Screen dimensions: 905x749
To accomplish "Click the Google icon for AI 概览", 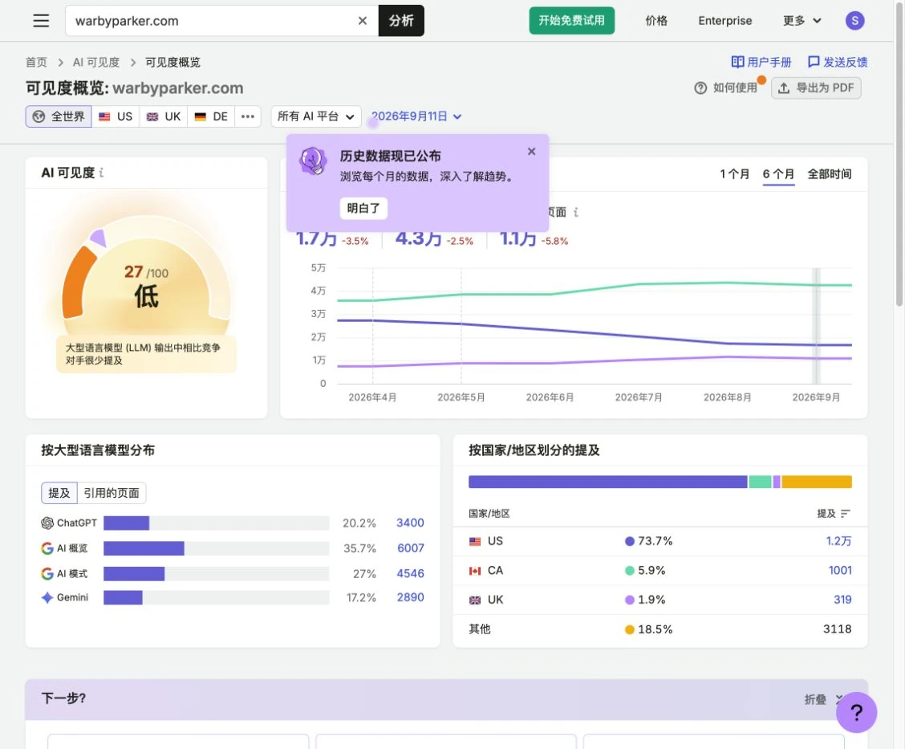I will click(47, 548).
